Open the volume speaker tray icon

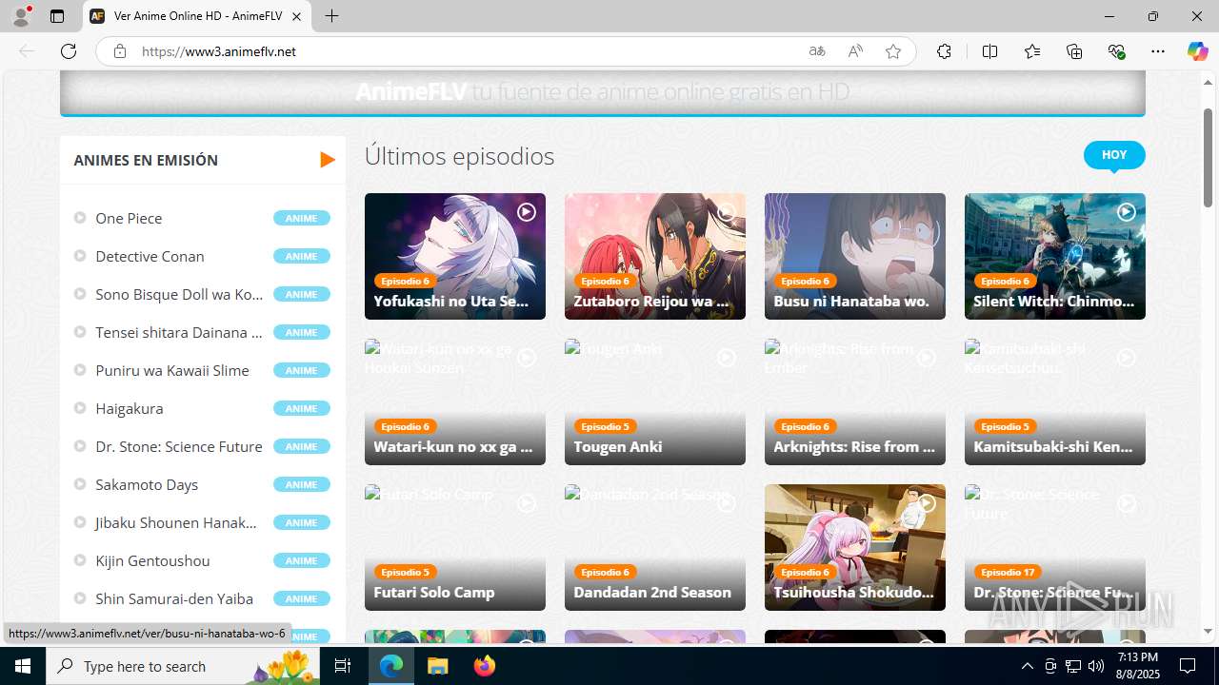point(1095,666)
